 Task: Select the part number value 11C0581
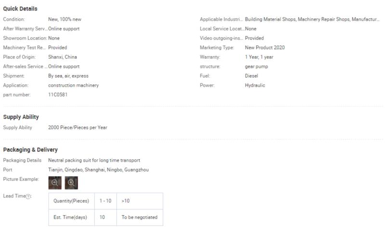[x=58, y=94]
